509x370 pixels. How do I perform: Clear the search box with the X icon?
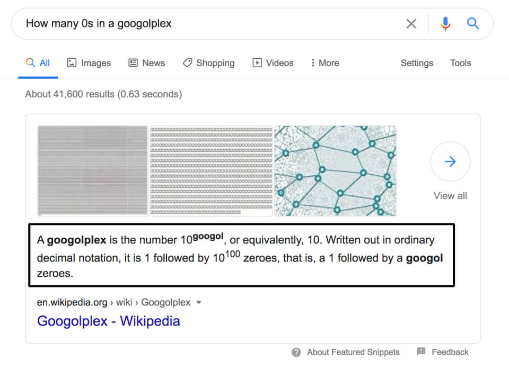point(411,24)
